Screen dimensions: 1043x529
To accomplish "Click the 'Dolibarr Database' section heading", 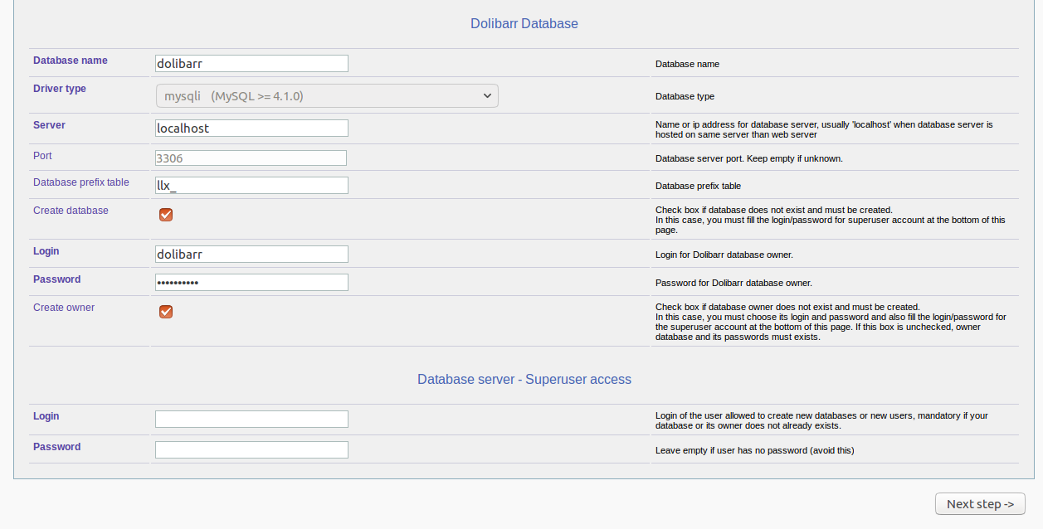I will (524, 24).
